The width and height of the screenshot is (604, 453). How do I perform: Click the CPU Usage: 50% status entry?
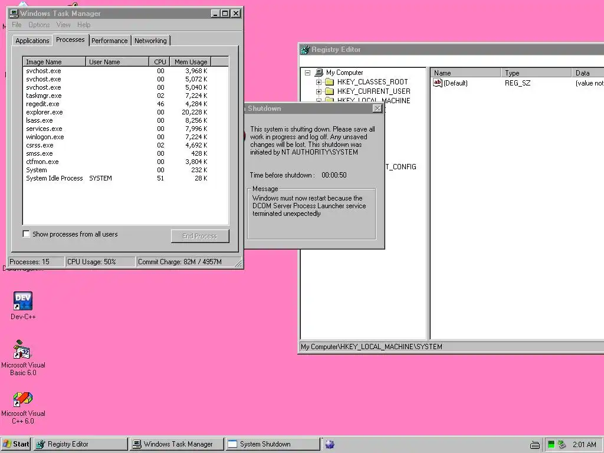(100, 262)
